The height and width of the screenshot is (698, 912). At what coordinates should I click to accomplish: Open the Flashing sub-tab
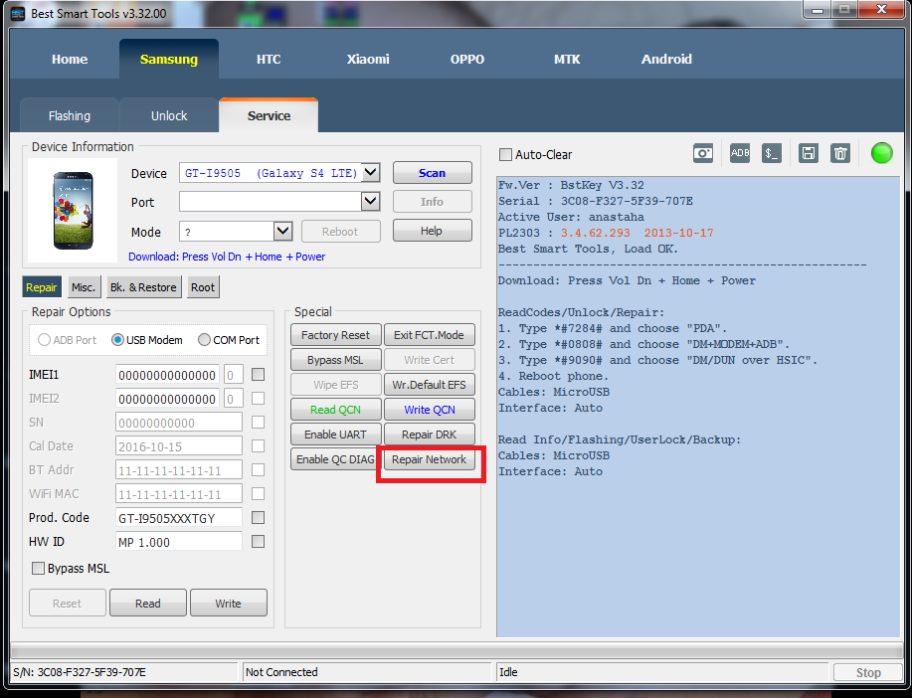tap(70, 115)
